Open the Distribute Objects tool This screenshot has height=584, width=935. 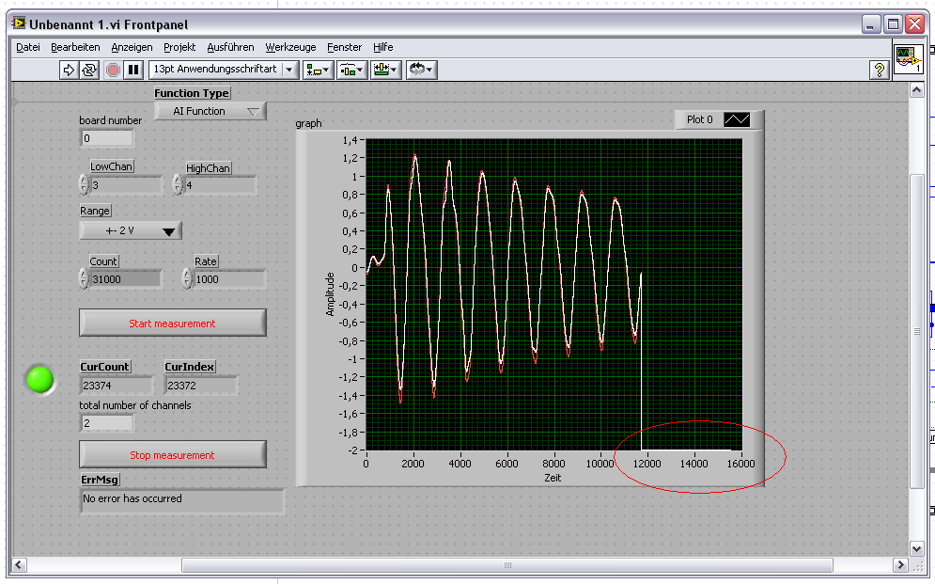pyautogui.click(x=352, y=70)
